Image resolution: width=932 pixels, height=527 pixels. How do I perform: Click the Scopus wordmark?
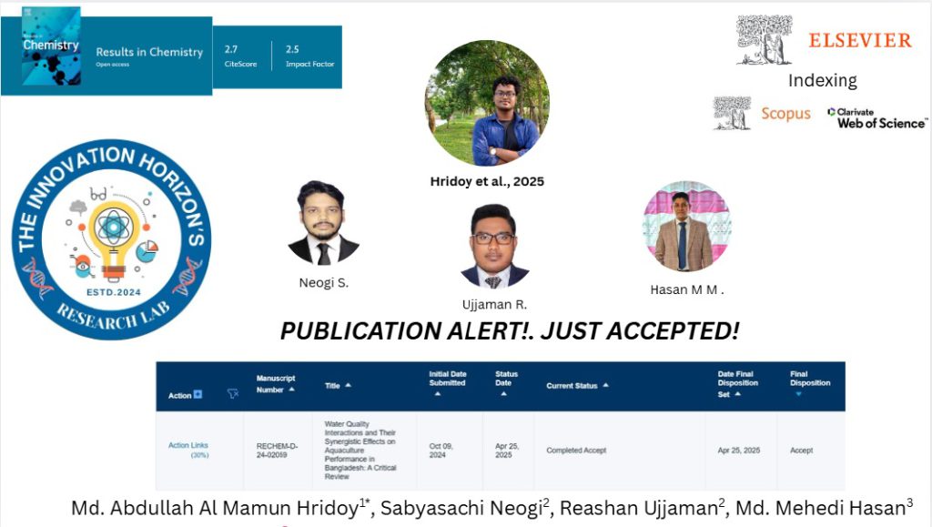[785, 114]
